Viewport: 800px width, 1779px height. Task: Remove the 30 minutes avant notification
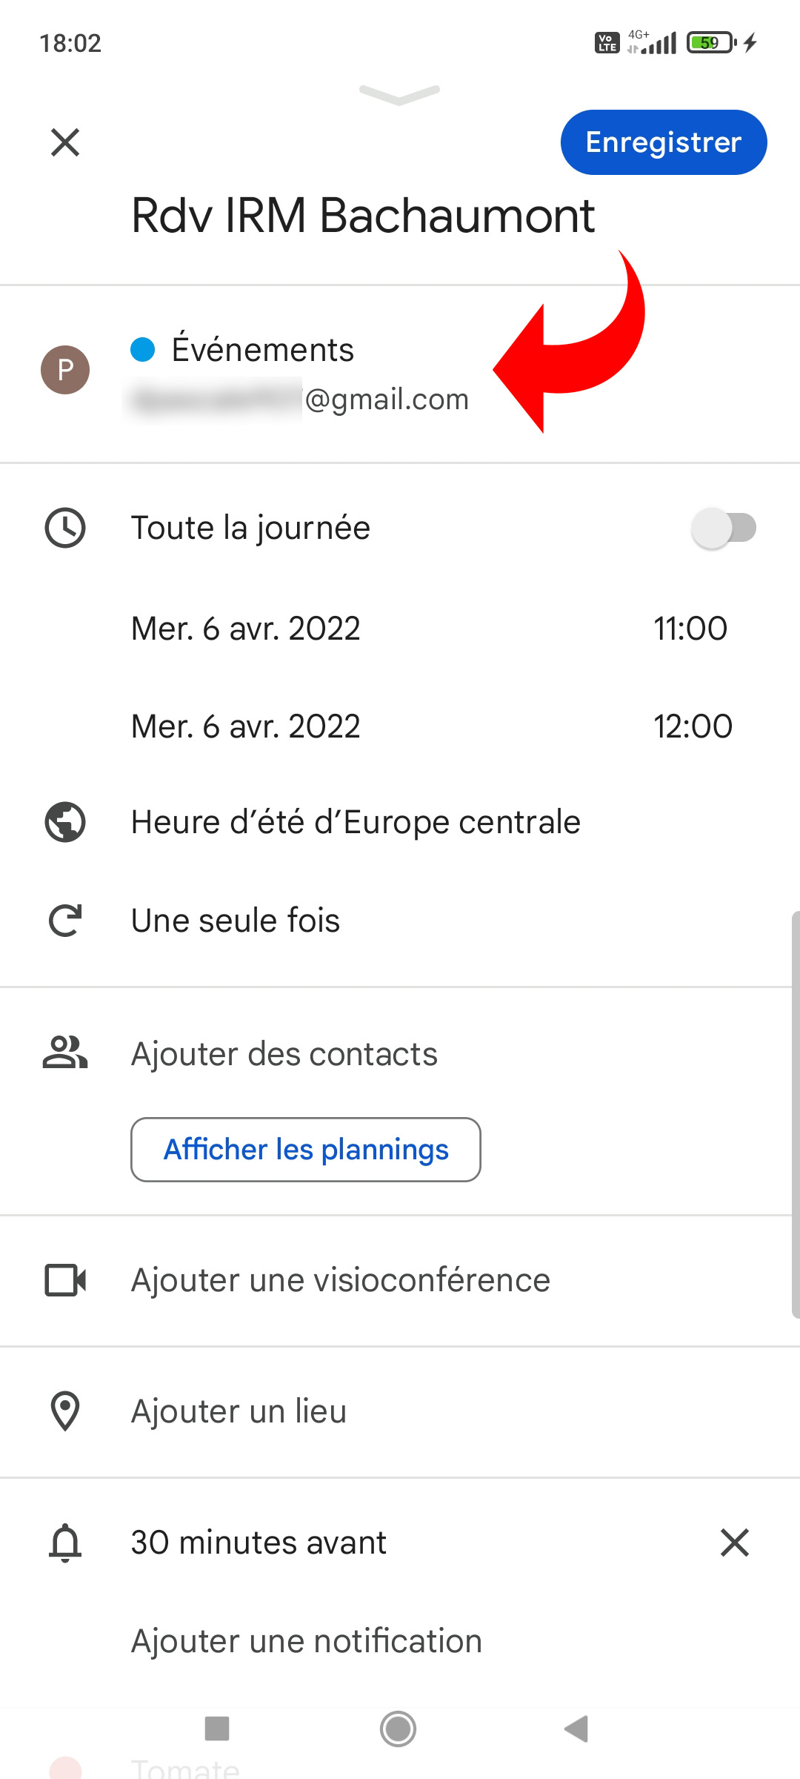[734, 1543]
